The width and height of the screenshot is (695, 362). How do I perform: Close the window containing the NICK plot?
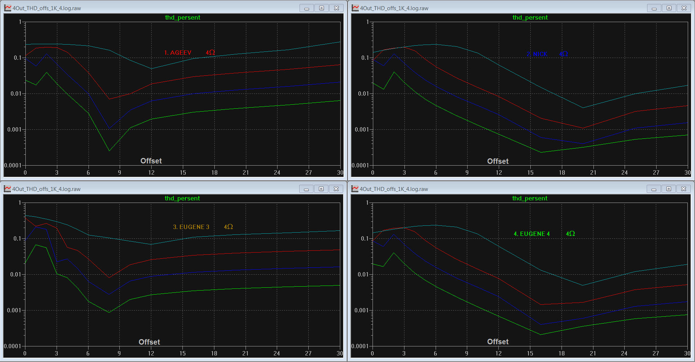(x=684, y=8)
